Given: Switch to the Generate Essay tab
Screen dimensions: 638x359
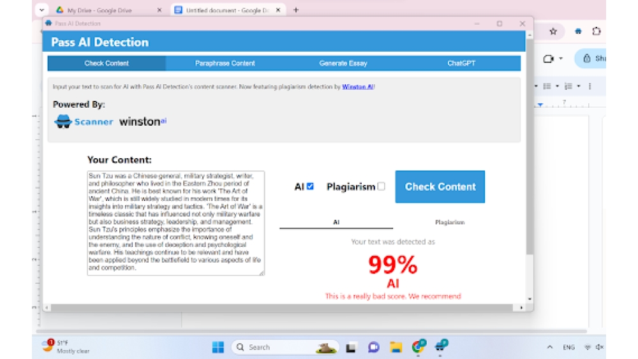Looking at the screenshot, I should [343, 63].
